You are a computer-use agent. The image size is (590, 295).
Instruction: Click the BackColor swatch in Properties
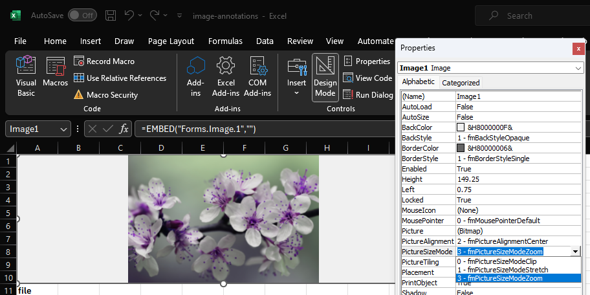(461, 127)
